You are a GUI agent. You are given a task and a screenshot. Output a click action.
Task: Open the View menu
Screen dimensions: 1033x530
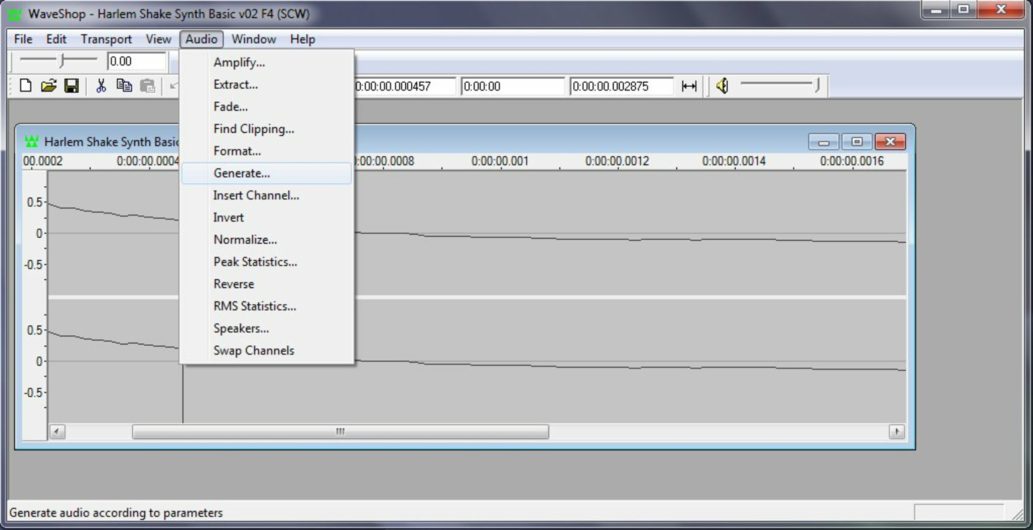[158, 39]
